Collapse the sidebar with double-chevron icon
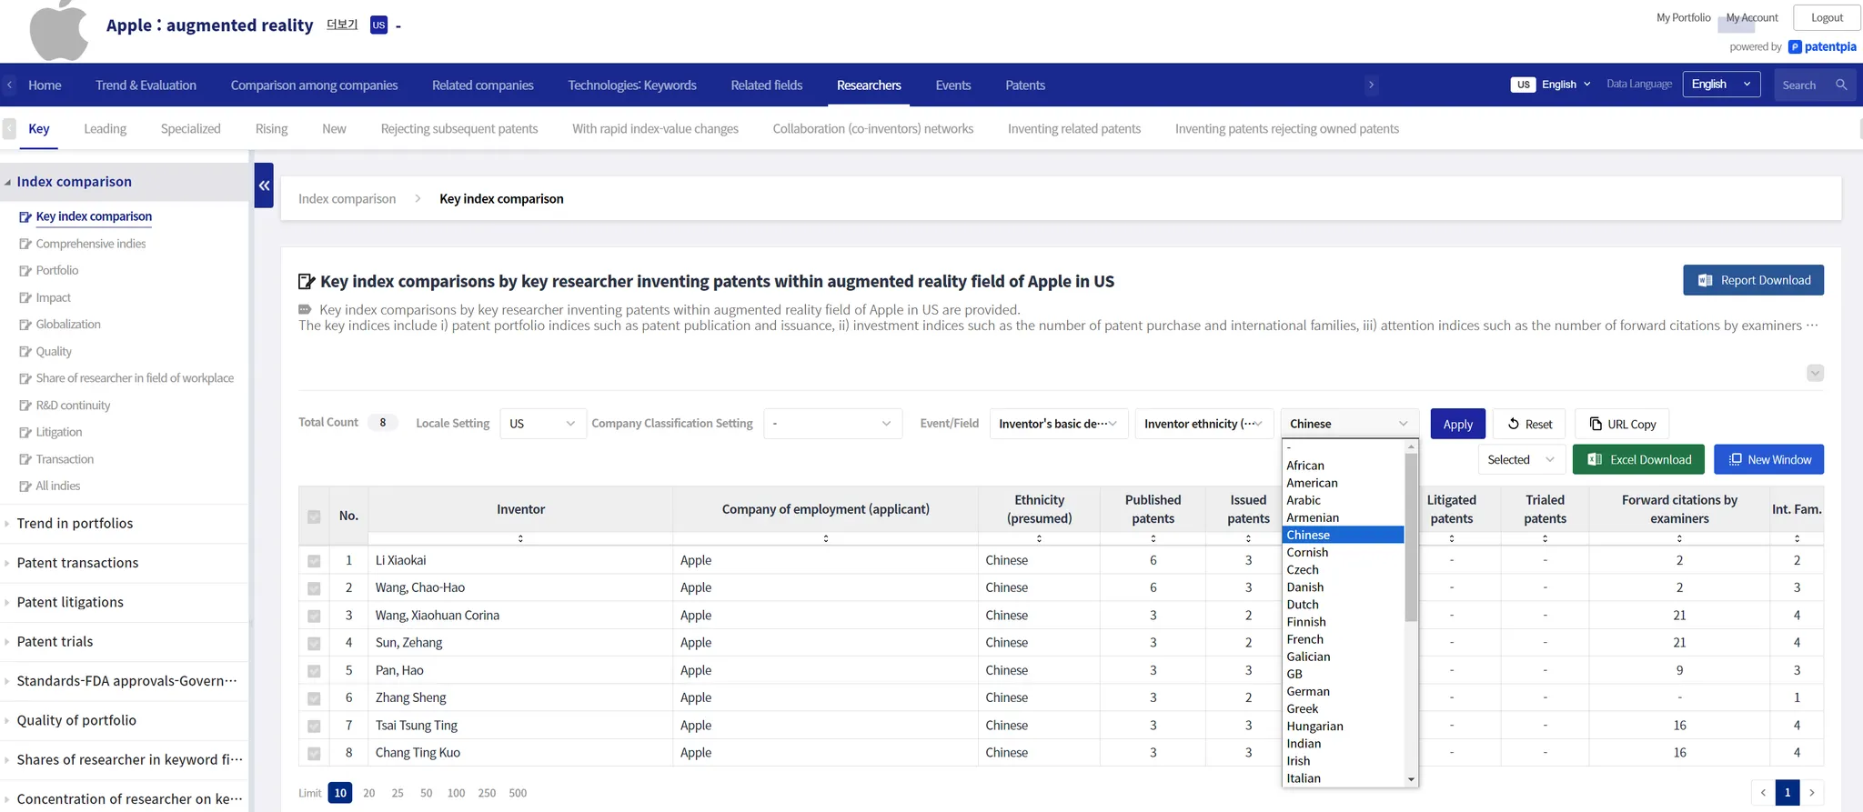 (264, 185)
